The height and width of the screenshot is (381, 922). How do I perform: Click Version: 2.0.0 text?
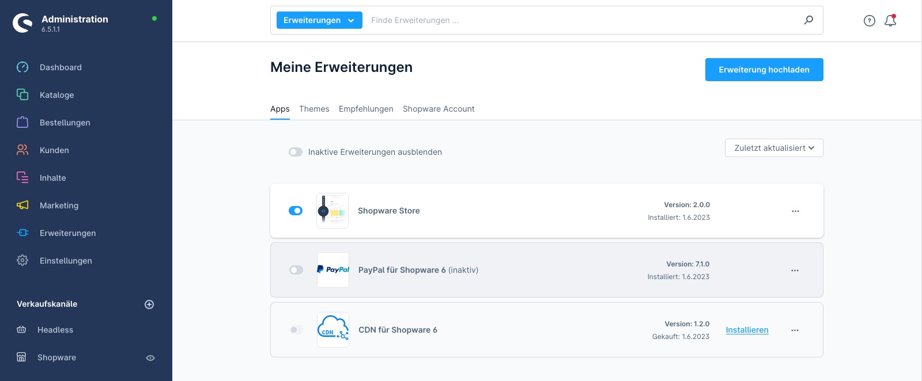[x=687, y=205]
